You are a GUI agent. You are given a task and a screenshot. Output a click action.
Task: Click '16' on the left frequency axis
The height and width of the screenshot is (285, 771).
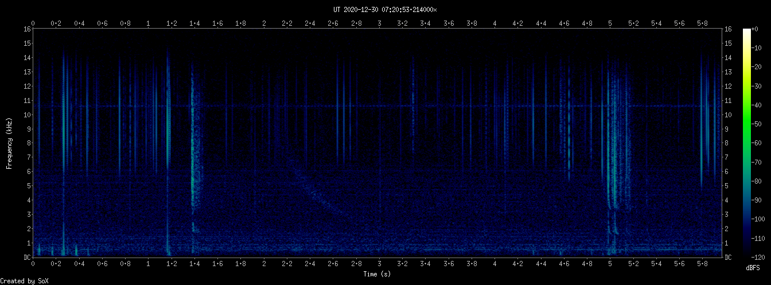(x=27, y=29)
